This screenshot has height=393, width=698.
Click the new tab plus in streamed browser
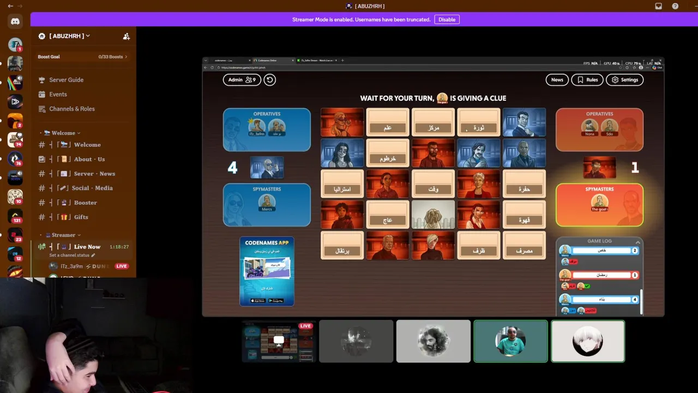[x=342, y=61]
